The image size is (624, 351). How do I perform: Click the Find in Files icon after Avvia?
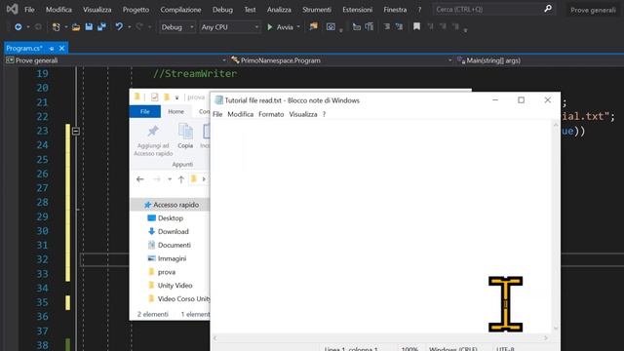[314, 26]
